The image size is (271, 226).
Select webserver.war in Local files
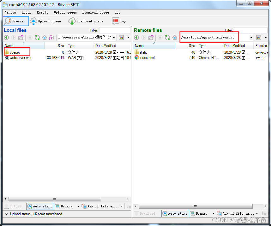[21, 58]
